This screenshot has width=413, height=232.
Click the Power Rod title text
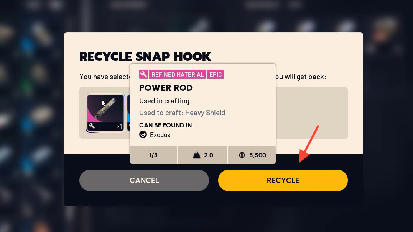[166, 88]
